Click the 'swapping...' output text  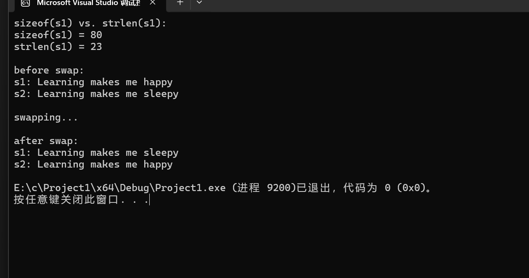coord(46,117)
